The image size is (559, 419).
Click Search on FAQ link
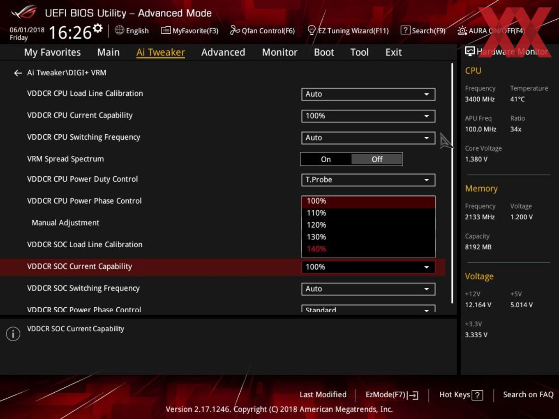click(x=528, y=395)
